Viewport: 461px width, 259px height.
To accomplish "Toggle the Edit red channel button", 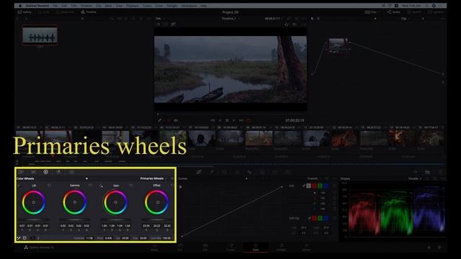I will click(314, 186).
